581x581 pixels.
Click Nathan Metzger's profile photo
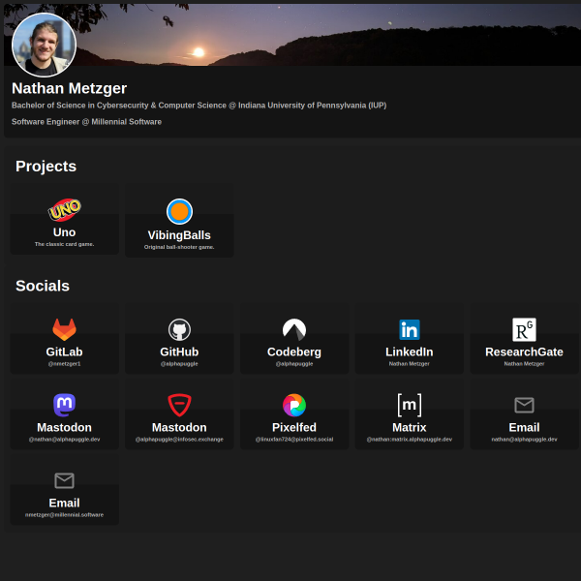click(45, 45)
